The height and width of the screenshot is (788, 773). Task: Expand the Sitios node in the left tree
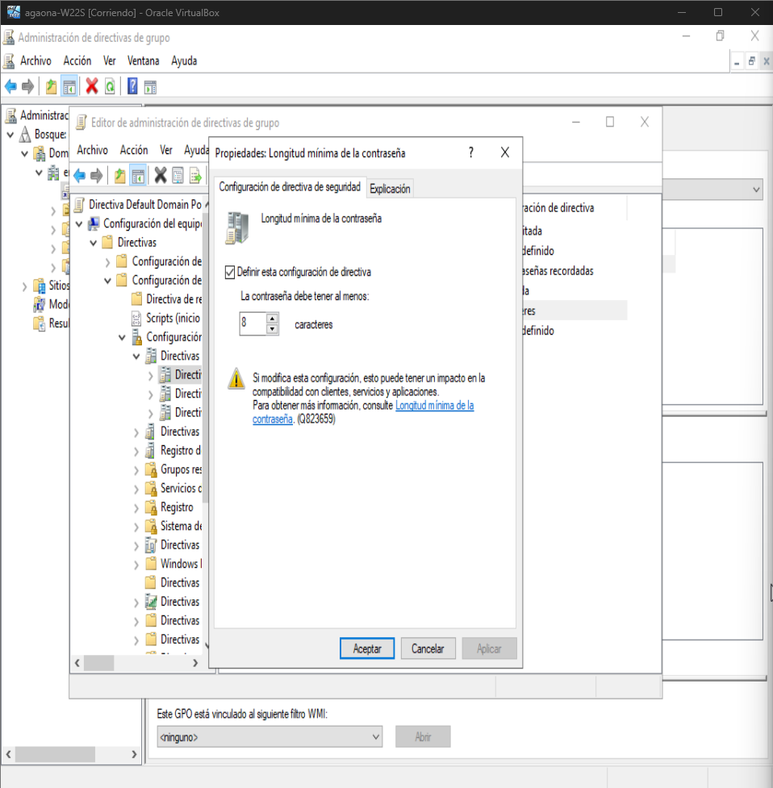click(24, 286)
